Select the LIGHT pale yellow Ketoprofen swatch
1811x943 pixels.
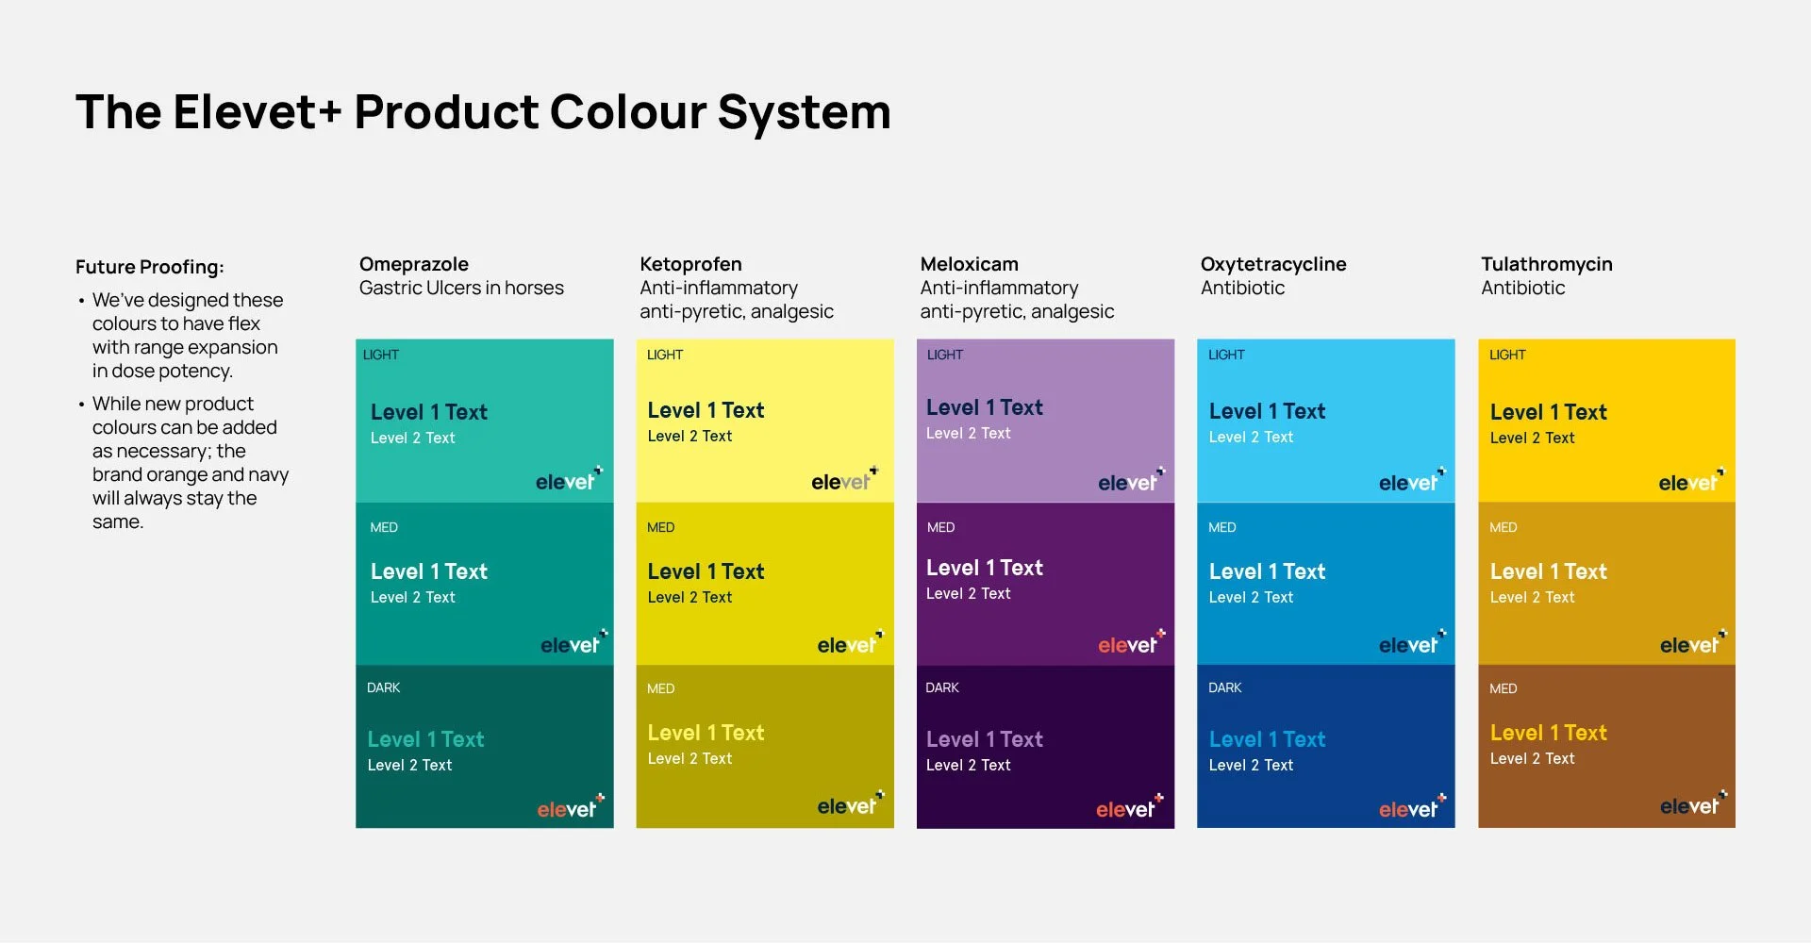pos(765,421)
